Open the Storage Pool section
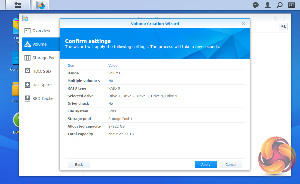 (x=41, y=58)
